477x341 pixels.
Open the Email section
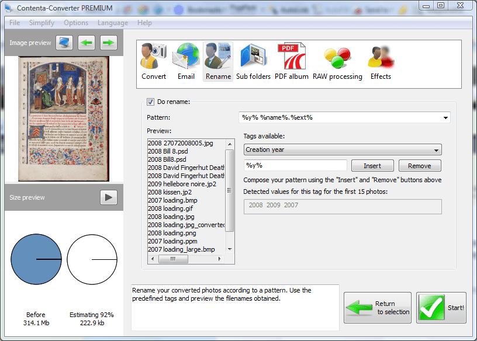(186, 62)
